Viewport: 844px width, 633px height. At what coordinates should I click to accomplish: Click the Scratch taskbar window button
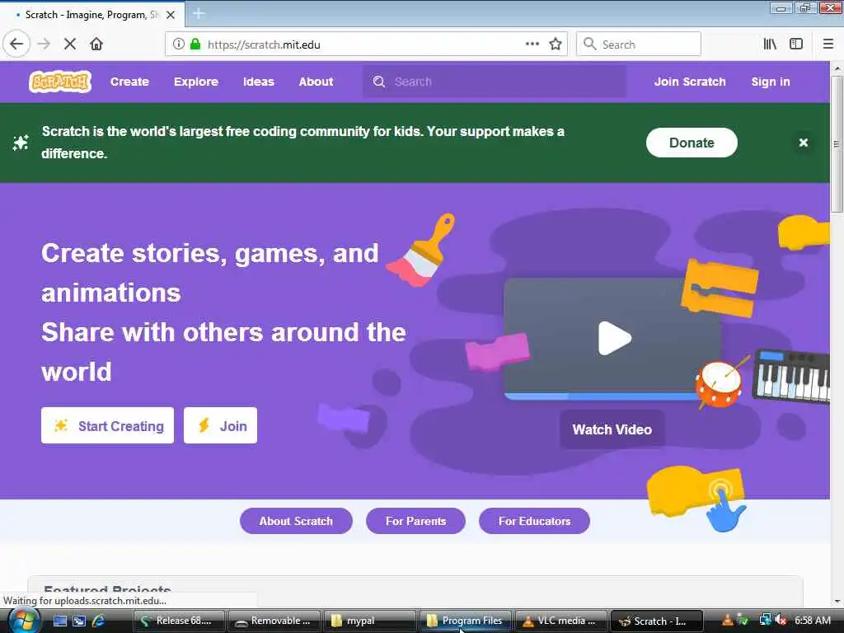(657, 621)
